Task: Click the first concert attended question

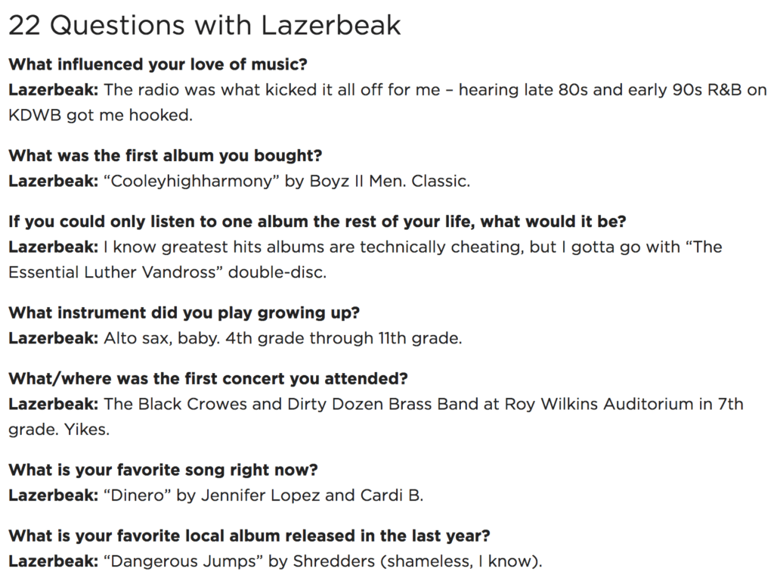Action: pos(208,378)
